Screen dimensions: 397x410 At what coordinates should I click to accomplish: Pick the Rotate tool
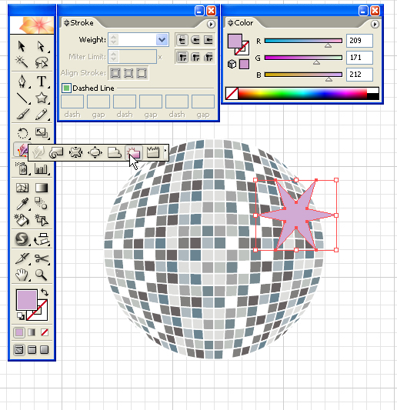point(22,133)
